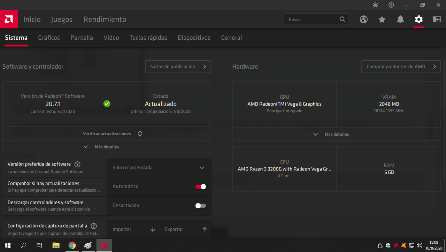
Task: Click the network icon in system tray
Action: (412, 245)
